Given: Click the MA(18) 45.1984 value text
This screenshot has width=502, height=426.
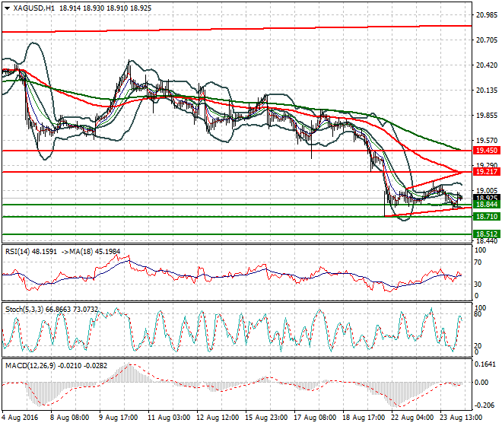Looking at the screenshot, I should [94, 252].
